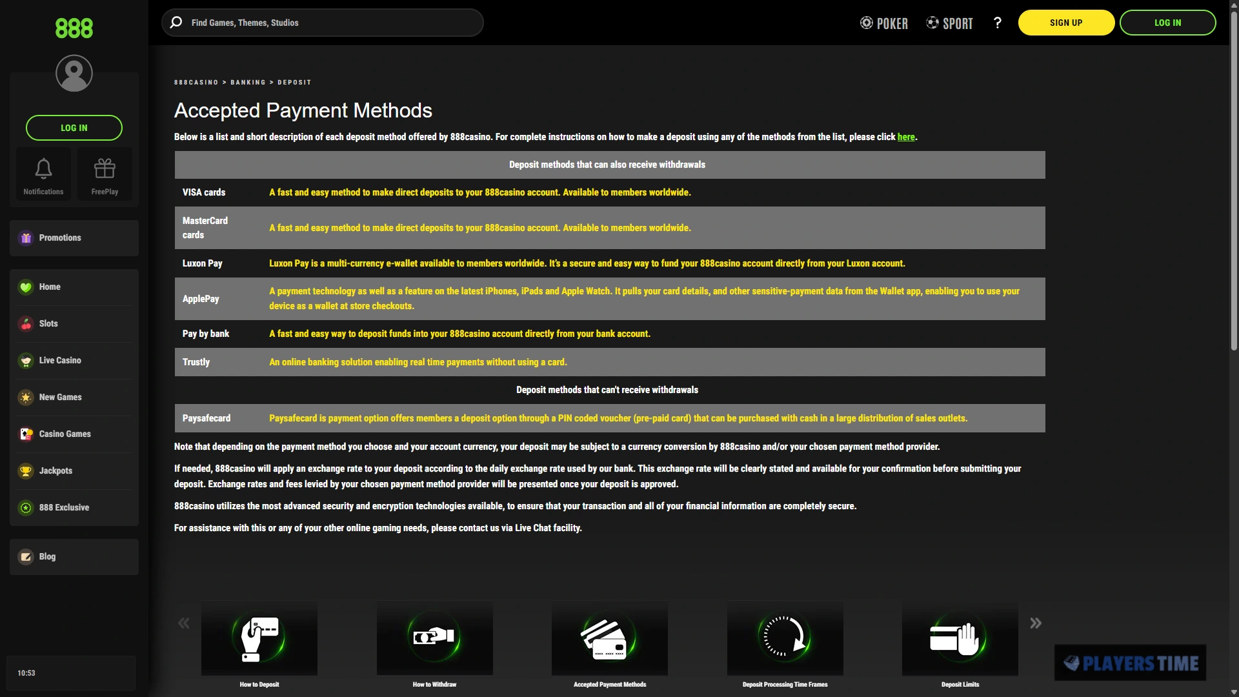The height and width of the screenshot is (697, 1239).
Task: Click the Slots cherry icon
Action: [26, 324]
